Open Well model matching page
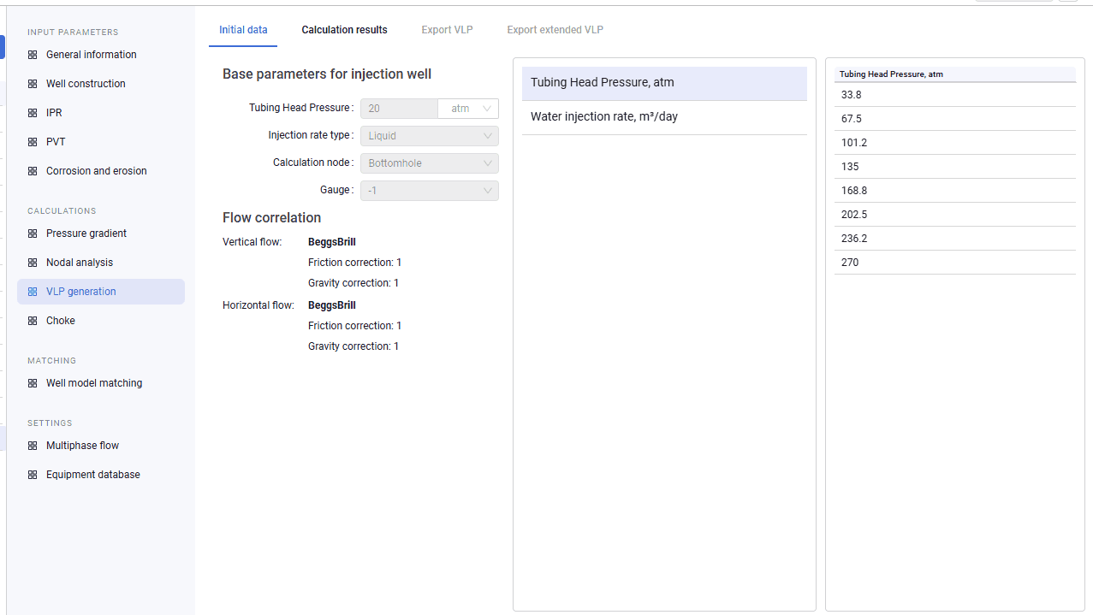The height and width of the screenshot is (615, 1093). (101, 383)
